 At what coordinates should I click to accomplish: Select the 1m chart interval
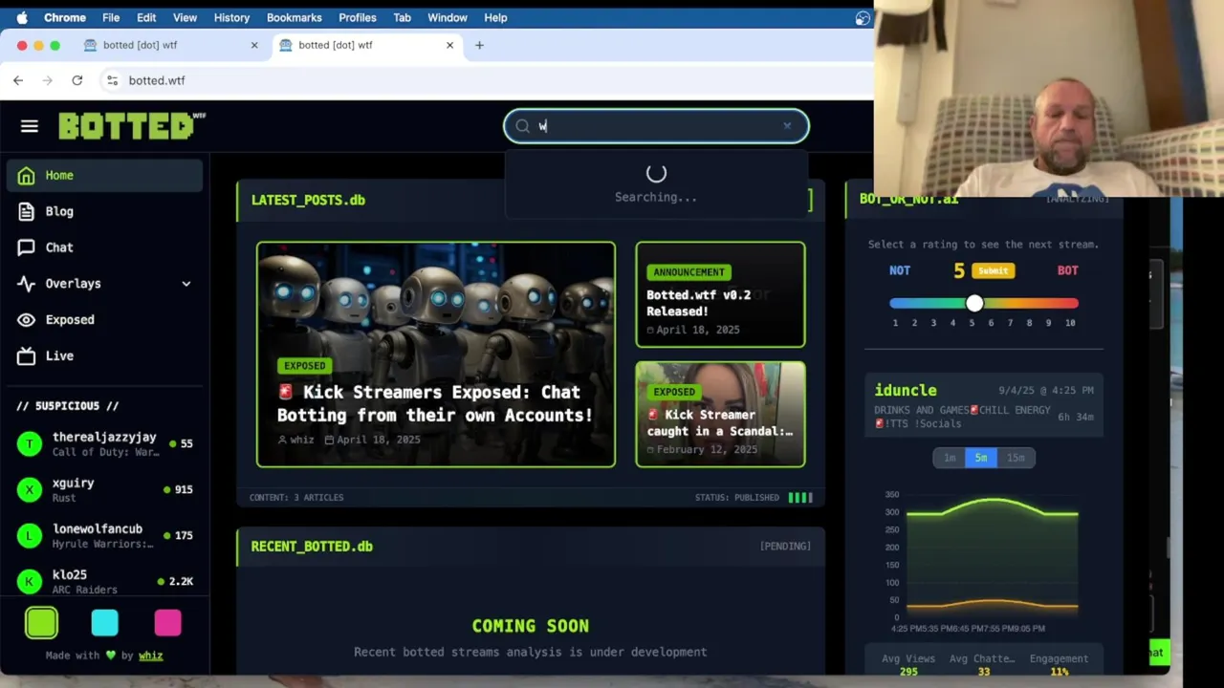[950, 458]
